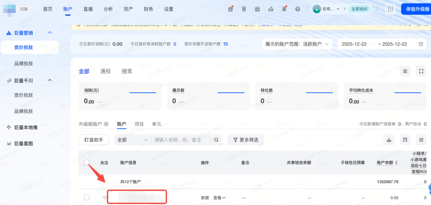Switch to the 全部 tab
Image resolution: width=431 pixels, height=205 pixels.
(x=84, y=71)
